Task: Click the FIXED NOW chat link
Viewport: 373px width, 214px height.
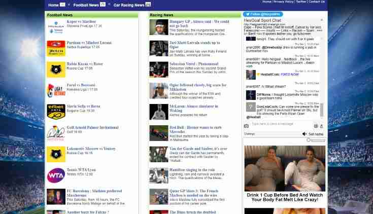Action: click(289, 75)
